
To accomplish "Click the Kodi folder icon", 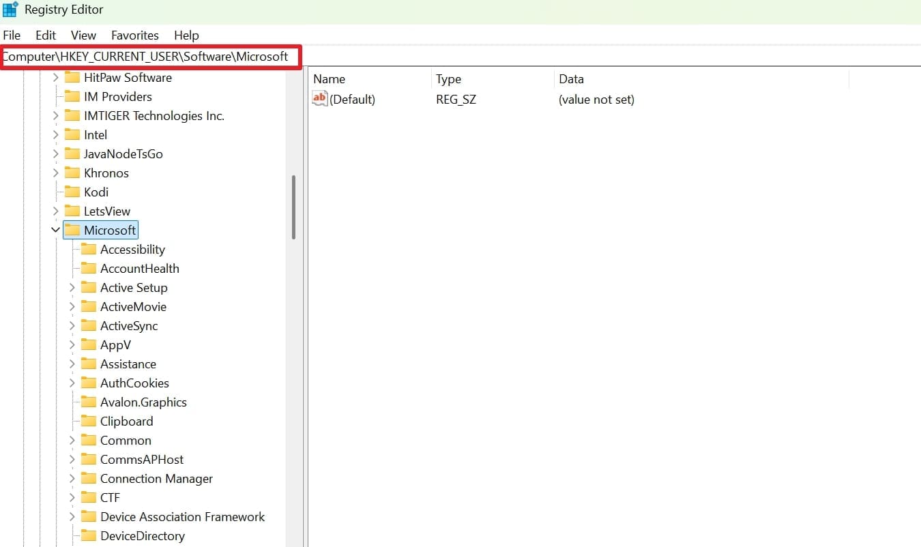I will [72, 192].
